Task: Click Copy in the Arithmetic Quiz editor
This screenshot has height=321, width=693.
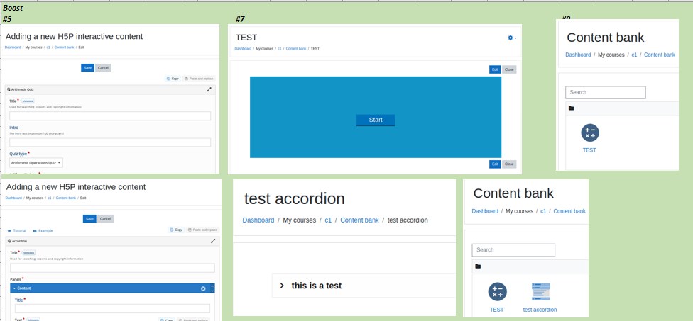Action: 173,79
